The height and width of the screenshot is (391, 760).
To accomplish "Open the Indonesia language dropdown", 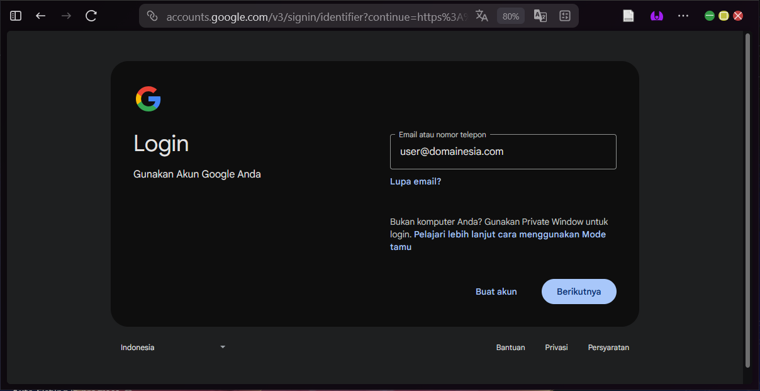I will coord(137,347).
